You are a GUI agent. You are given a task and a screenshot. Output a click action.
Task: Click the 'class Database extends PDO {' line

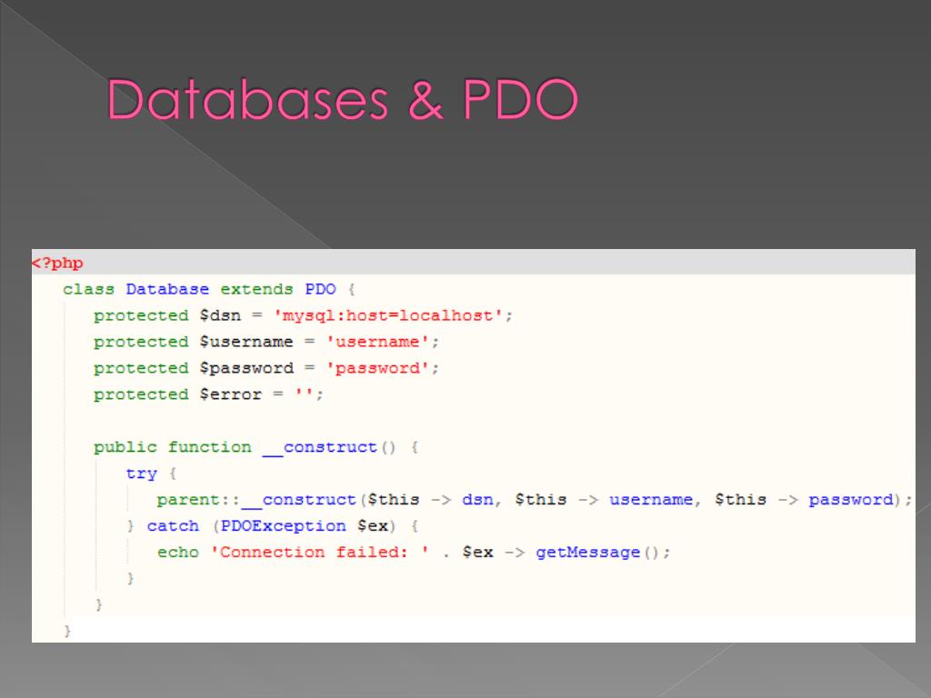click(209, 289)
